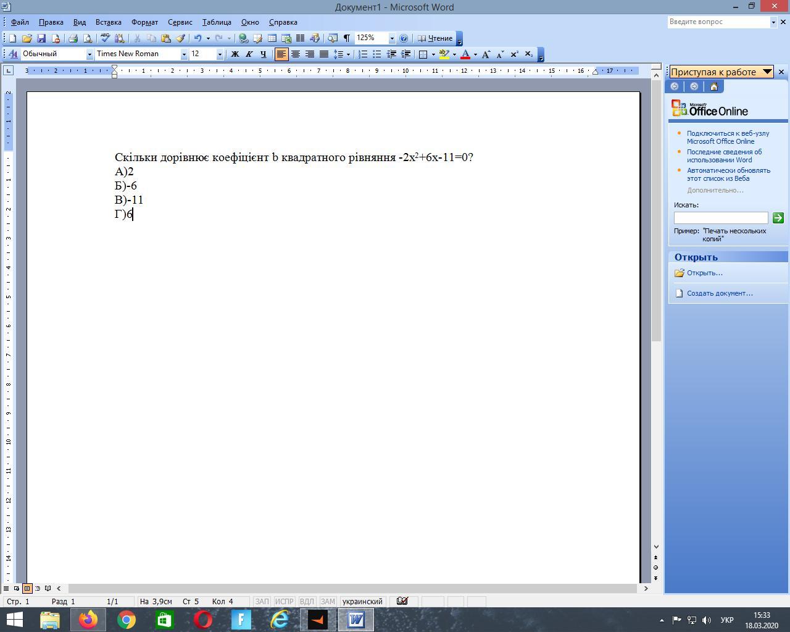The width and height of the screenshot is (790, 632).
Task: Set align left
Action: pos(281,54)
